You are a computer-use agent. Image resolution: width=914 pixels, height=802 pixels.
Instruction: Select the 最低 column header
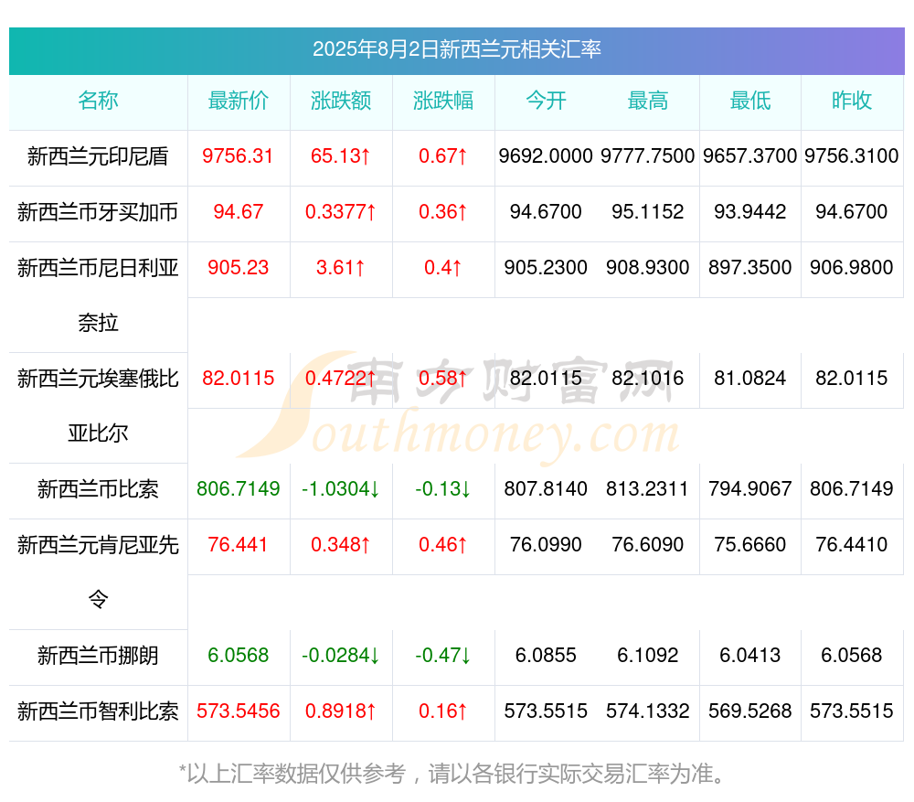pyautogui.click(x=750, y=101)
